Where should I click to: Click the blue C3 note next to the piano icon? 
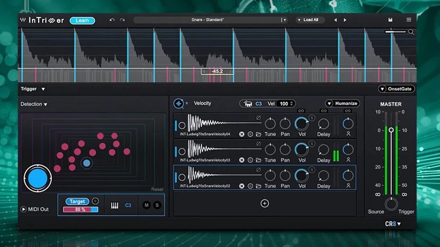[x=128, y=205]
